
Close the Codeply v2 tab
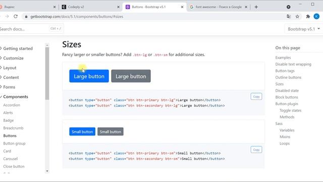pos(118,7)
